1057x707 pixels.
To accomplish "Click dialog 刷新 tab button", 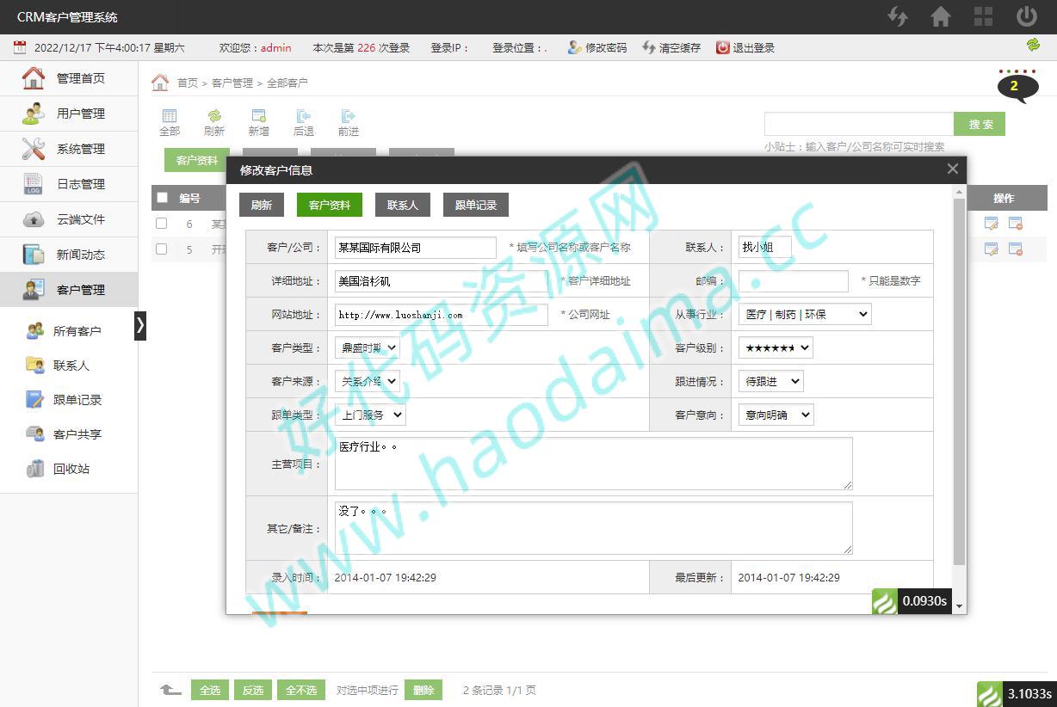I will pyautogui.click(x=262, y=205).
